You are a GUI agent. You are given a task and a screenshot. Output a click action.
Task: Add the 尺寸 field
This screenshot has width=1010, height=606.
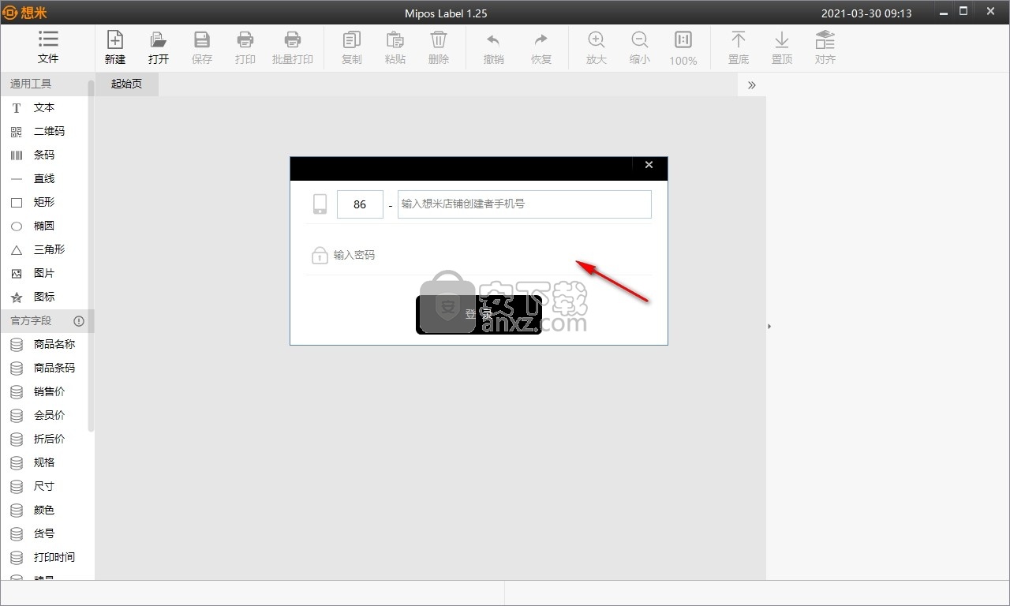pyautogui.click(x=44, y=486)
